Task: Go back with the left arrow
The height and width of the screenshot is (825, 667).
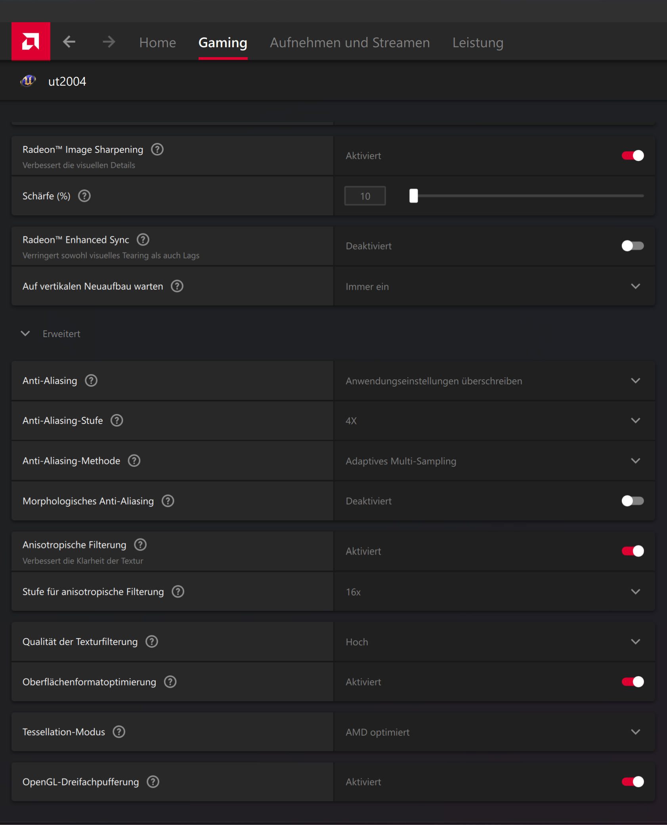Action: [x=69, y=42]
